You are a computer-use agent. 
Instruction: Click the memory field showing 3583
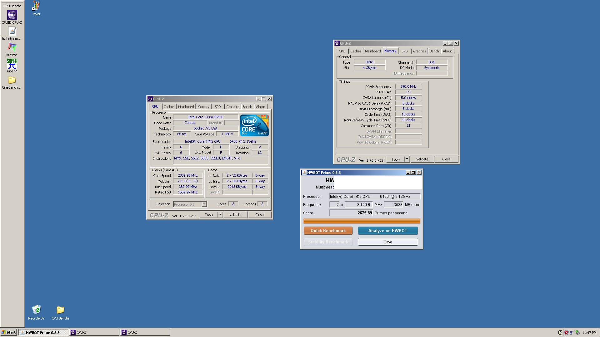click(394, 205)
